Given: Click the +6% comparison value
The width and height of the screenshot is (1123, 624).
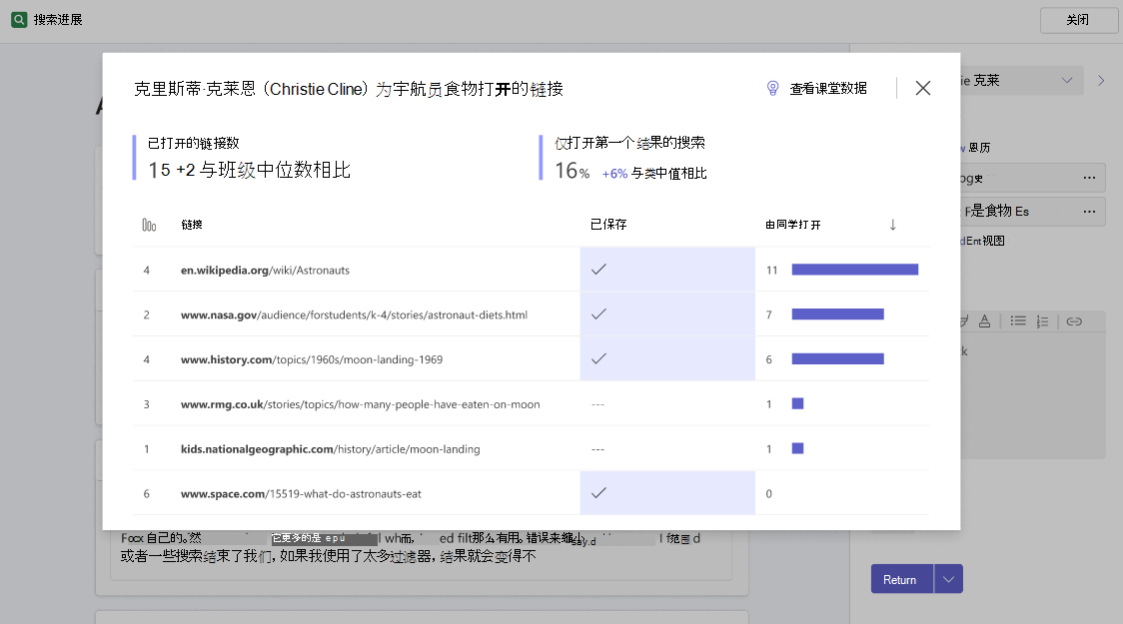Looking at the screenshot, I should 614,173.
